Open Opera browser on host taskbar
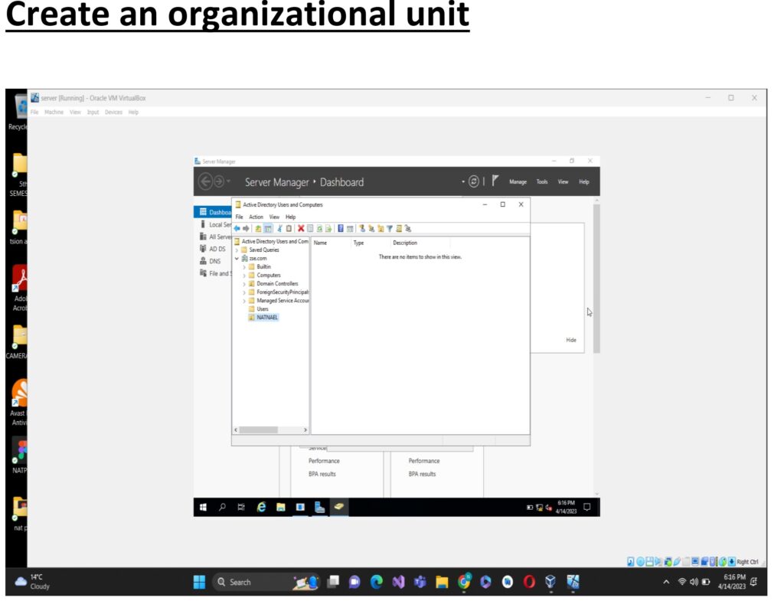784x604 pixels. 529,582
